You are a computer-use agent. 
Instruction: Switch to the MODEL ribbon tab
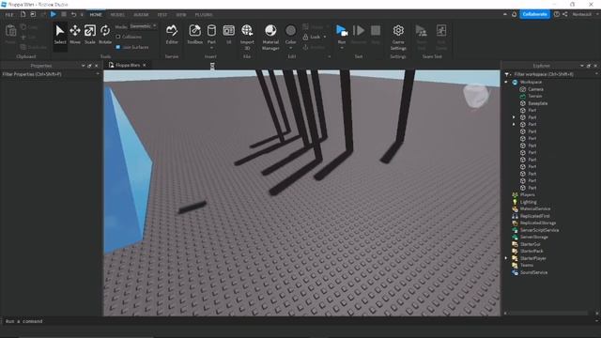tap(117, 15)
